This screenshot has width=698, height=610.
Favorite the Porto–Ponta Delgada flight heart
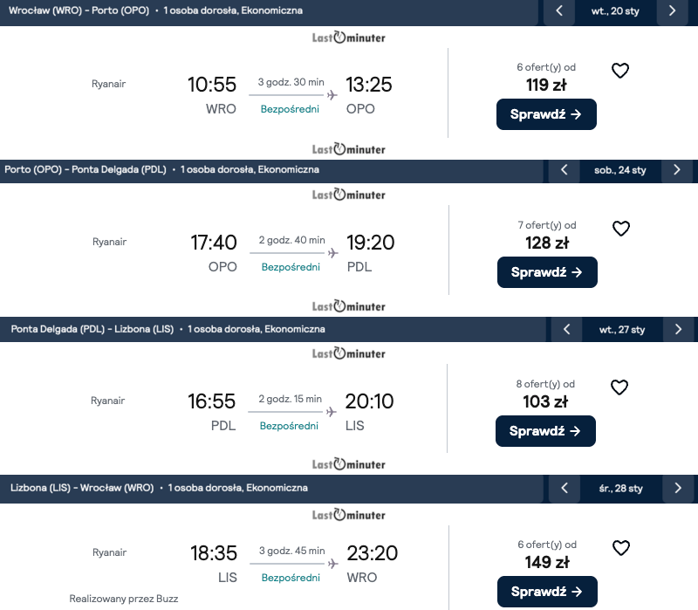coord(620,229)
